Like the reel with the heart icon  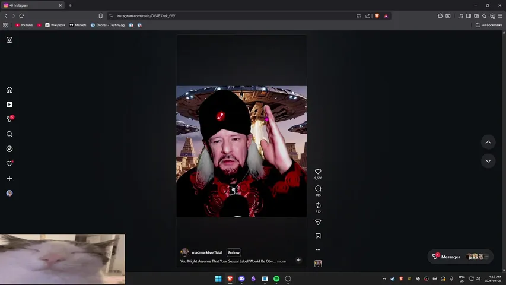click(318, 172)
